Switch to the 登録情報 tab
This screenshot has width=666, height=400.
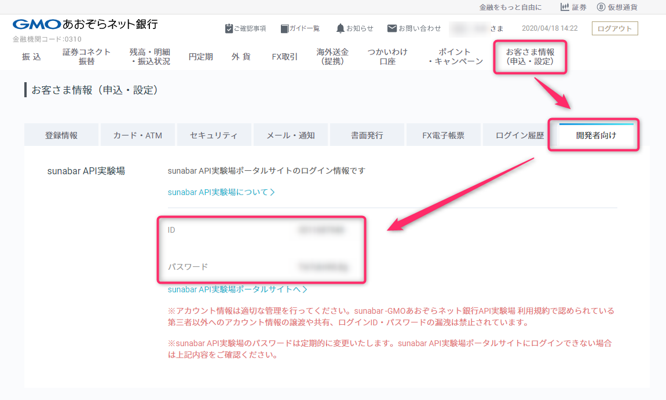coord(61,134)
